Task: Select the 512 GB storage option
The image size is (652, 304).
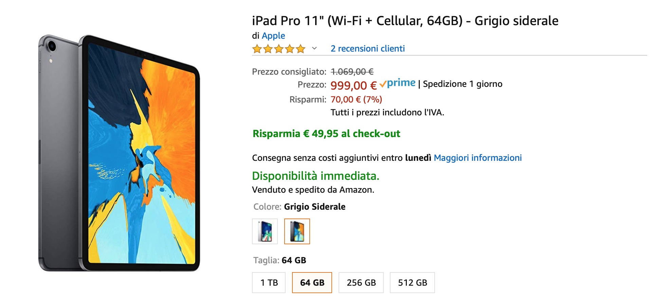Action: tap(412, 282)
